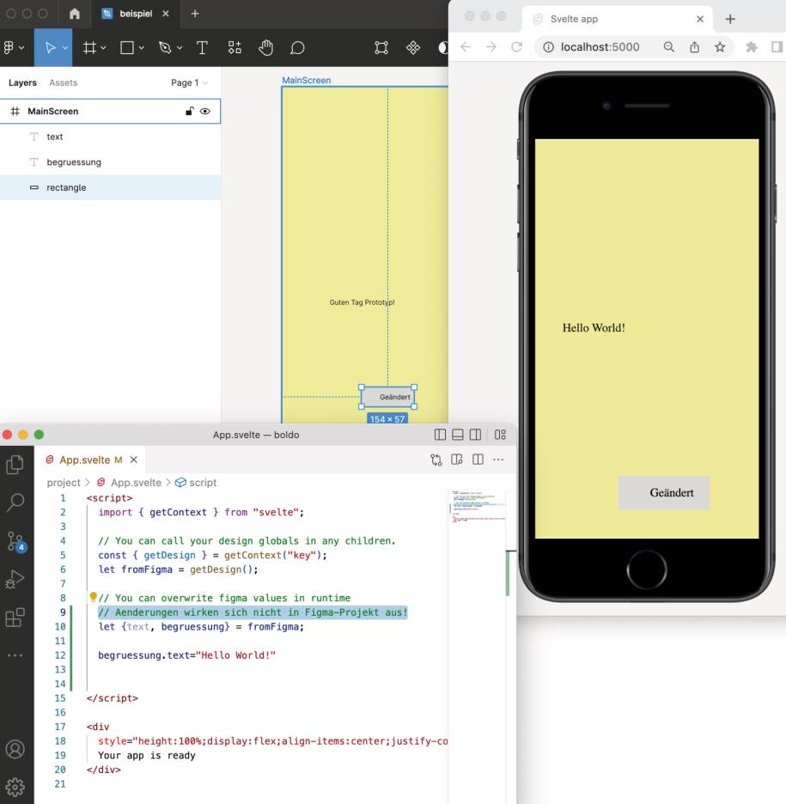The height and width of the screenshot is (804, 786).
Task: Open the Figma main menu icon
Action: coord(9,48)
